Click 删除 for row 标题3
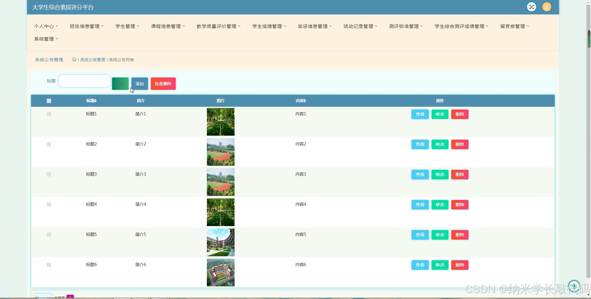Image resolution: width=591 pixels, height=299 pixels. click(x=460, y=174)
